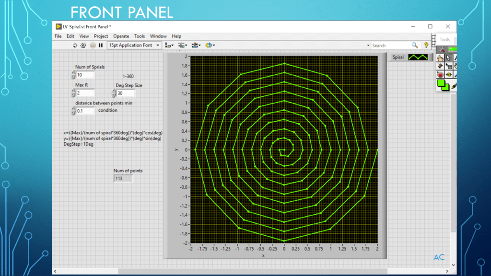Open the Project menu

point(101,36)
